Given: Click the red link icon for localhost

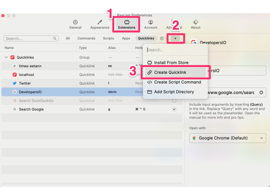Looking at the screenshot, I should pyautogui.click(x=15, y=75).
